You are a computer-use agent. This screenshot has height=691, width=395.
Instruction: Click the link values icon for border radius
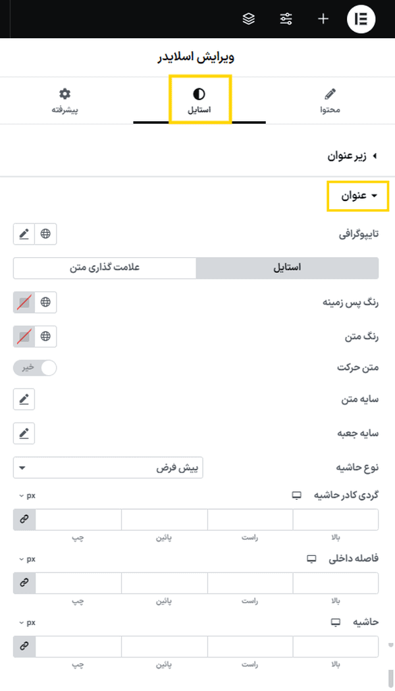pyautogui.click(x=24, y=519)
